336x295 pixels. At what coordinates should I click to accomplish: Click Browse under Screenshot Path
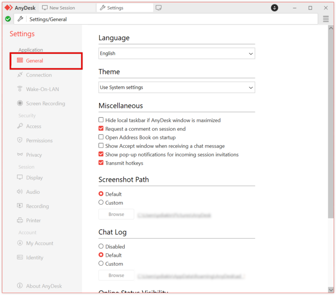(116, 214)
